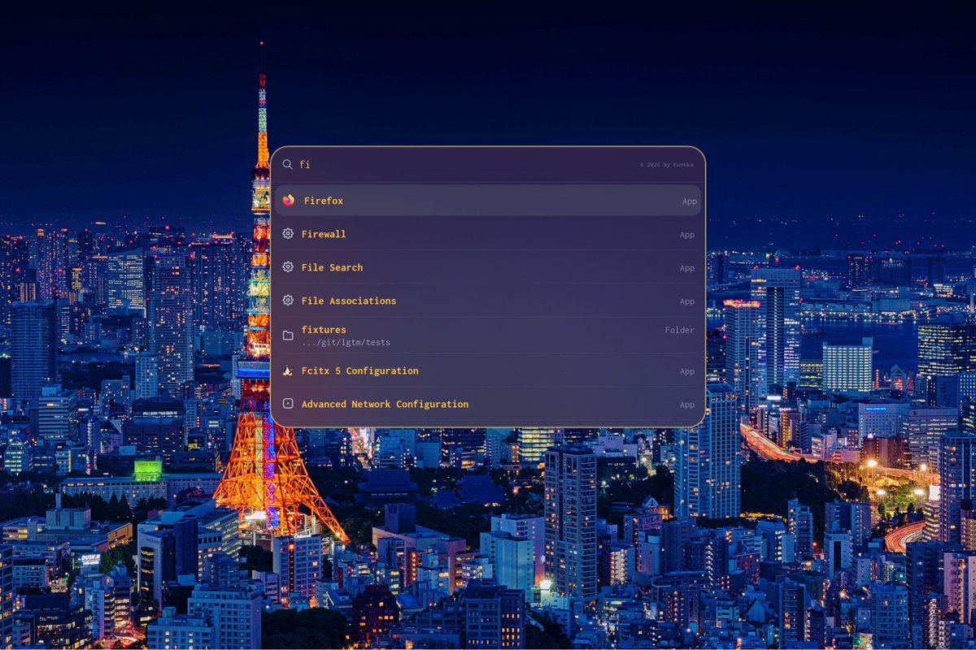Click the File Associations gear icon

[x=288, y=301]
